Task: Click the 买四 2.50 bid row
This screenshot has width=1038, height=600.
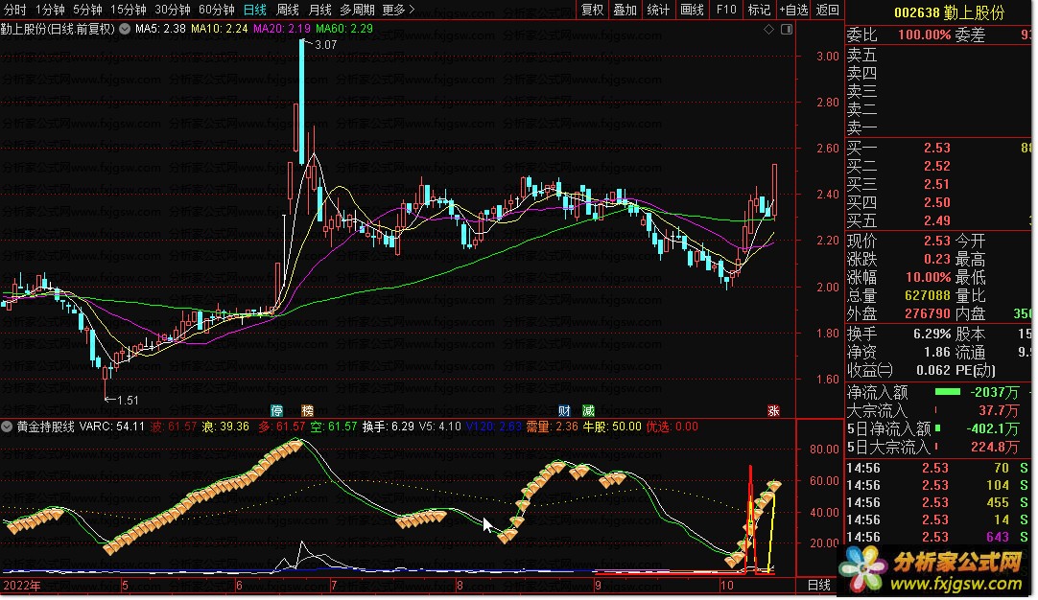Action: point(938,202)
